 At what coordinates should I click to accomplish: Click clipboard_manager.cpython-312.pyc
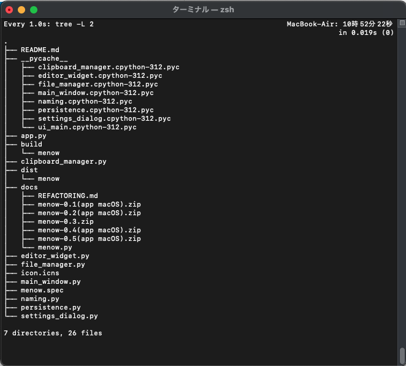109,67
